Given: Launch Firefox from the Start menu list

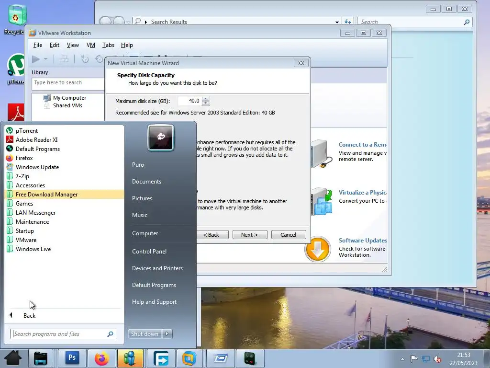Looking at the screenshot, I should tap(65, 158).
